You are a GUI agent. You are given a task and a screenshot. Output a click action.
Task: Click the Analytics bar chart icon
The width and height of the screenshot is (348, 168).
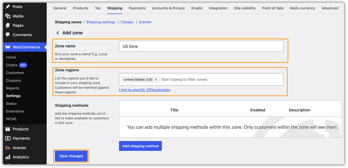(8, 157)
